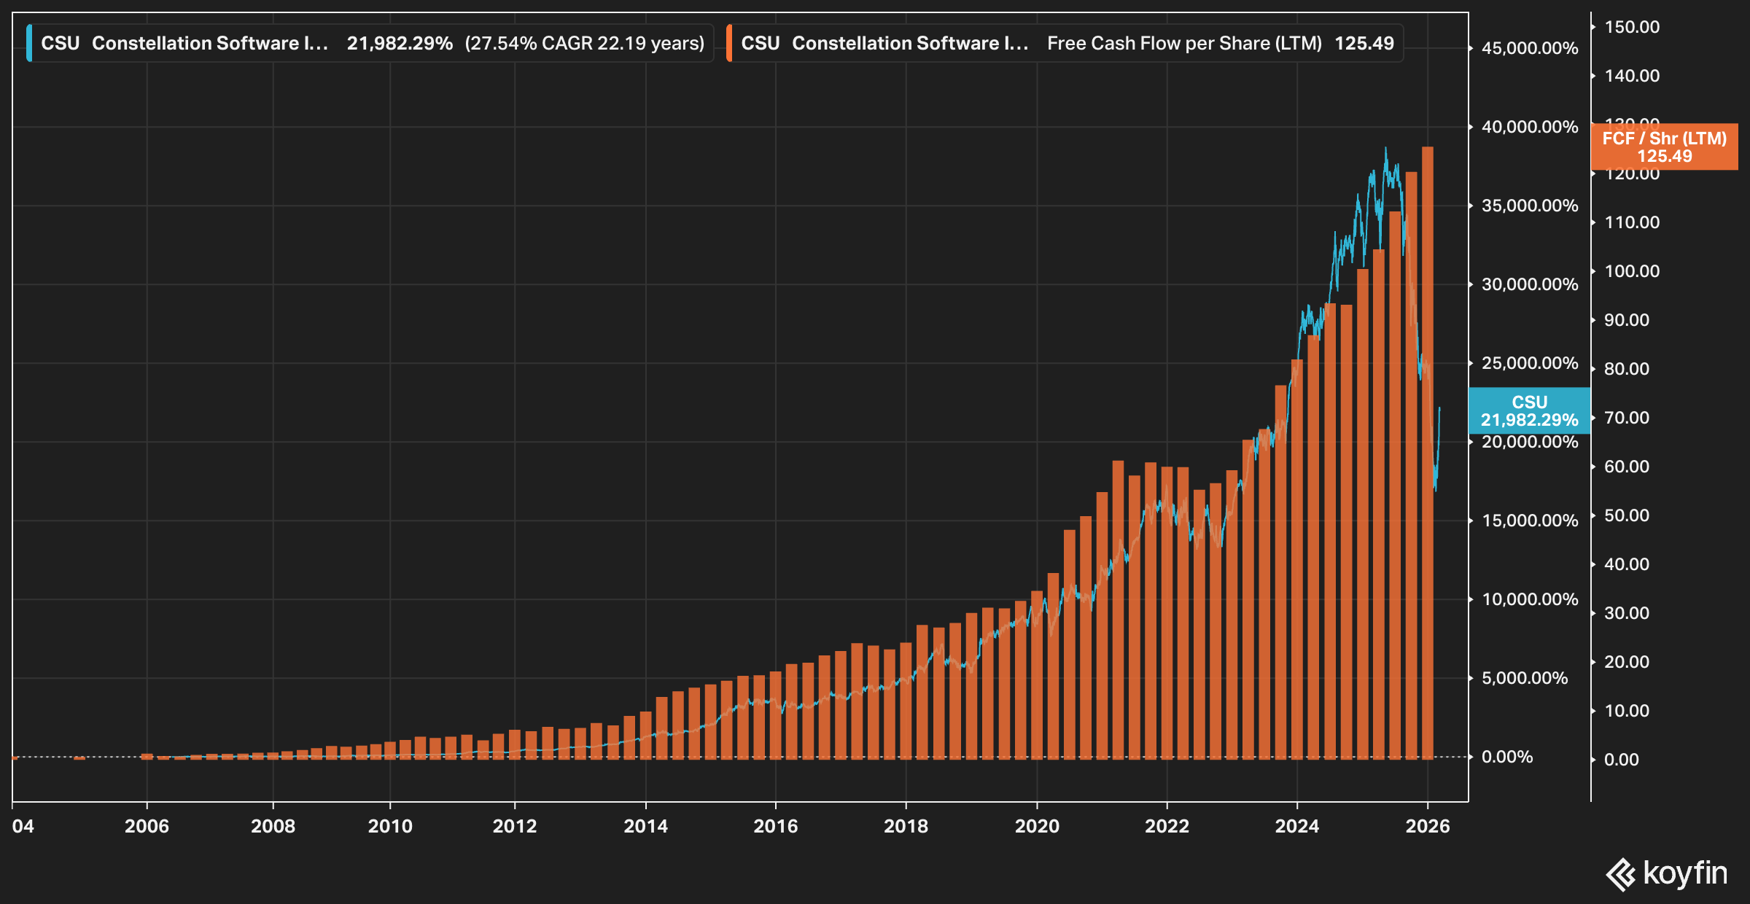Click the koyfin wordmark text
Screen dimensions: 1750x904
point(1685,873)
